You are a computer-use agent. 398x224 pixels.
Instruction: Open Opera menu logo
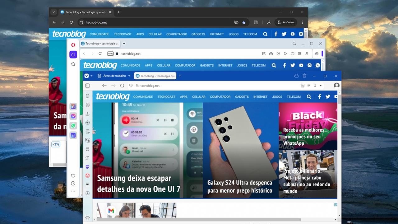coord(73,45)
